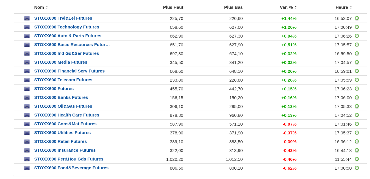The height and width of the screenshot is (179, 370).
Task: Click the EU flag icon next to Utilities Futures
Action: click(x=27, y=133)
